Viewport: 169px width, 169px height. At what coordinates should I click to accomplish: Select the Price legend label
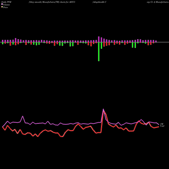(x=5, y=7)
